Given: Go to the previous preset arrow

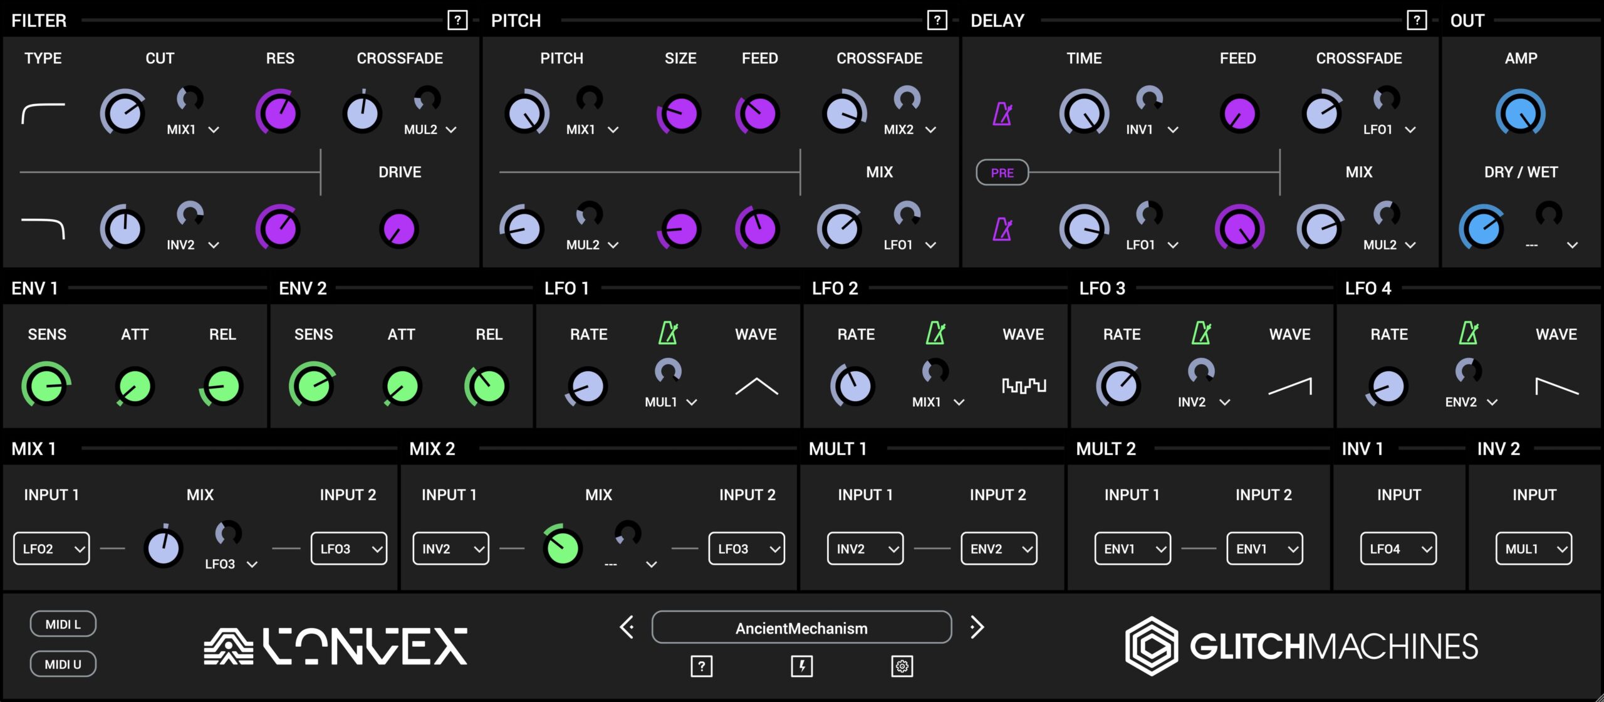Looking at the screenshot, I should click(627, 627).
